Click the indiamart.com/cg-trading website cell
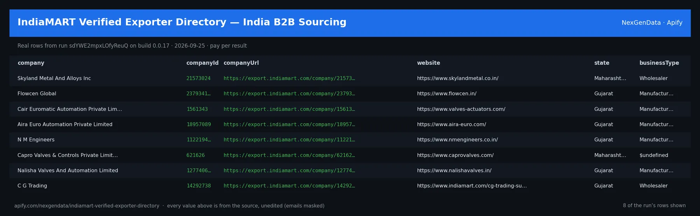The height and width of the screenshot is (216, 700). (x=472, y=186)
